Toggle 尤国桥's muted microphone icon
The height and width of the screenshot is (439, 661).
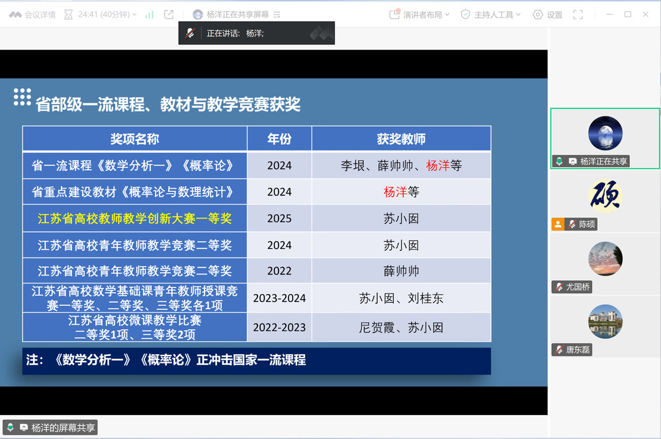point(560,287)
